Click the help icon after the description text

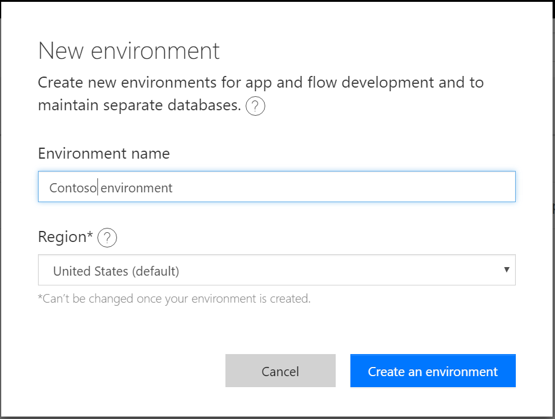point(255,107)
